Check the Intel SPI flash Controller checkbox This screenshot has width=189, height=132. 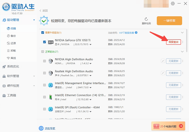(44, 109)
